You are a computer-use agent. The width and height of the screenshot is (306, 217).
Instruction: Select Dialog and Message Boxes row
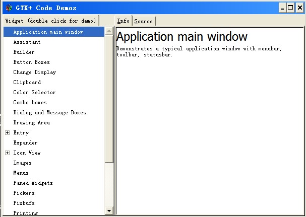(54, 112)
